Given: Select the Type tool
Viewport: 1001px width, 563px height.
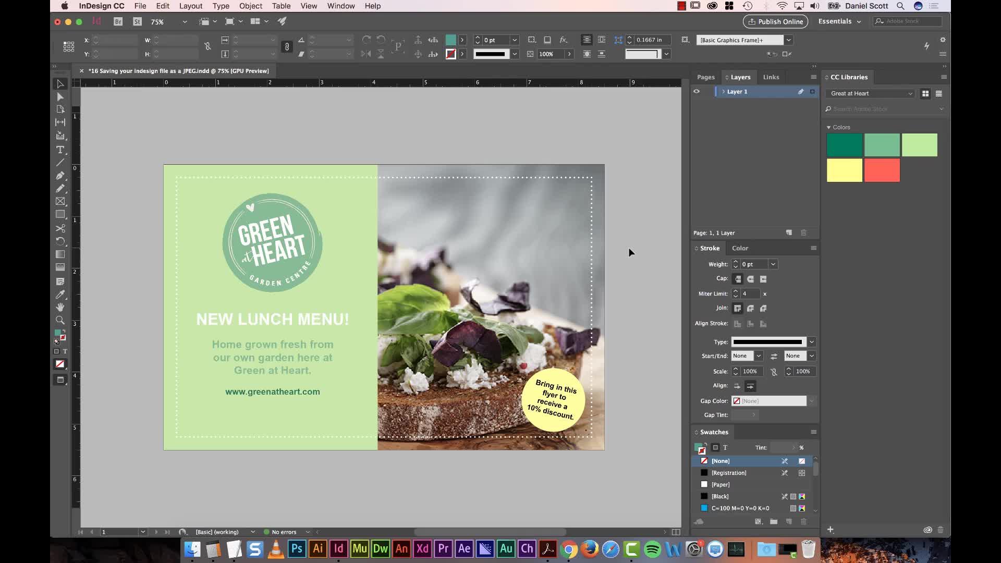Looking at the screenshot, I should 60,150.
